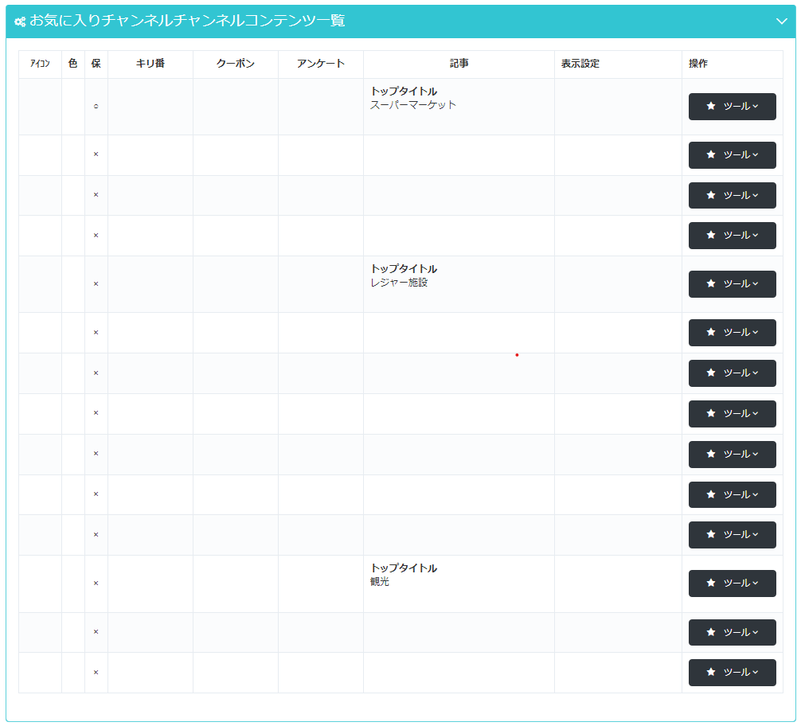801x726 pixels.
Task: Collapse the お気に入りチャンネル panel with the header chevron
Action: [x=781, y=21]
